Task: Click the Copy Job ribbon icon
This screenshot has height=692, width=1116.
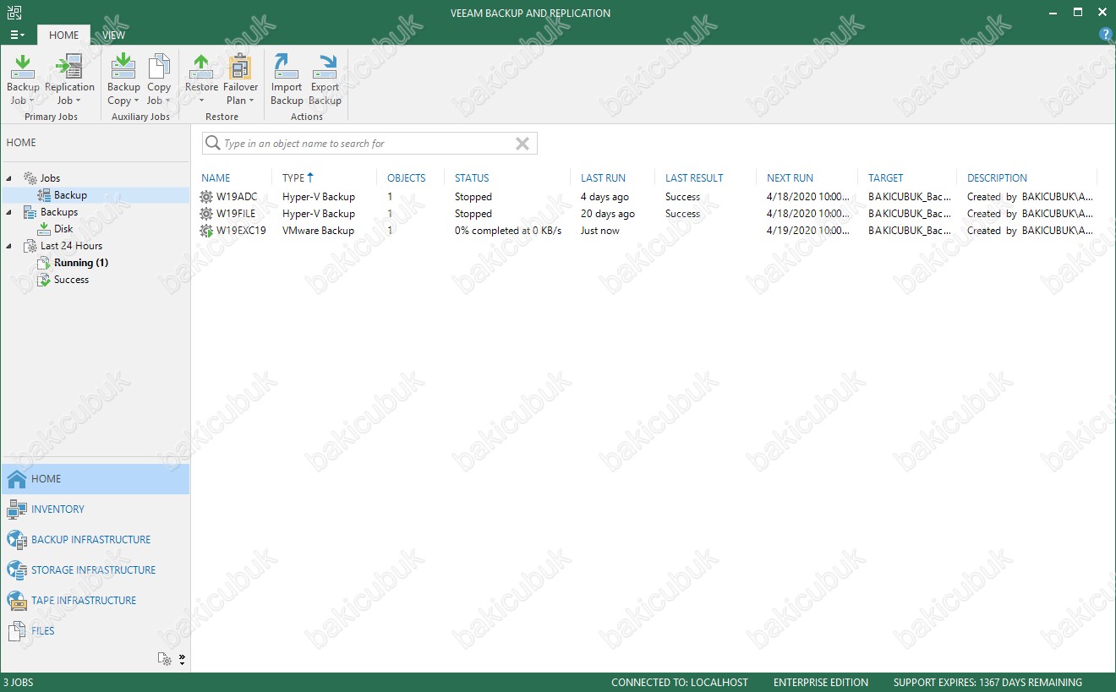Action: [159, 66]
